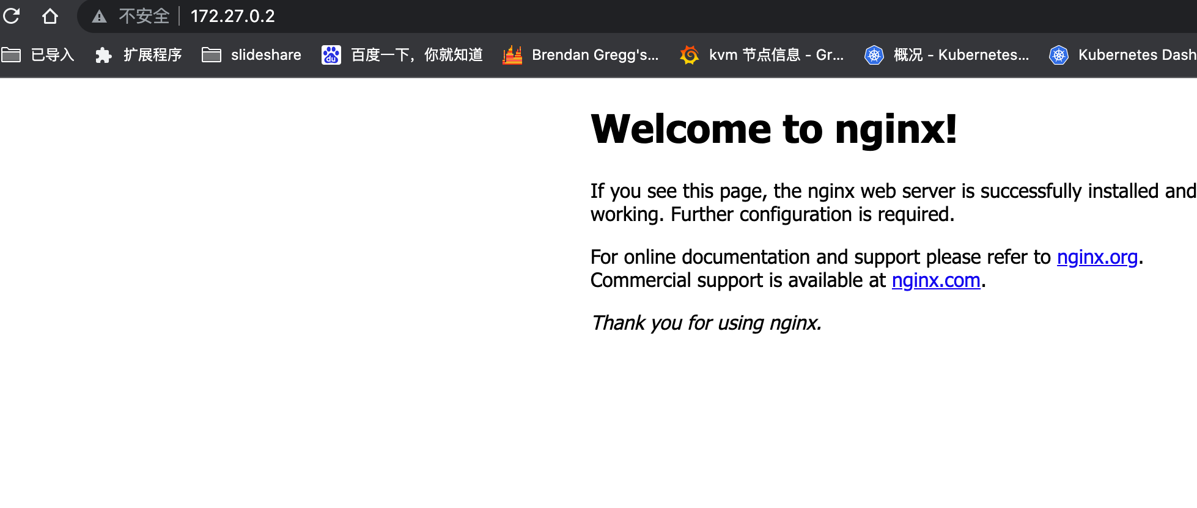The image size is (1197, 508).
Task: Open the slideshare bookmarks folder
Action: click(251, 55)
